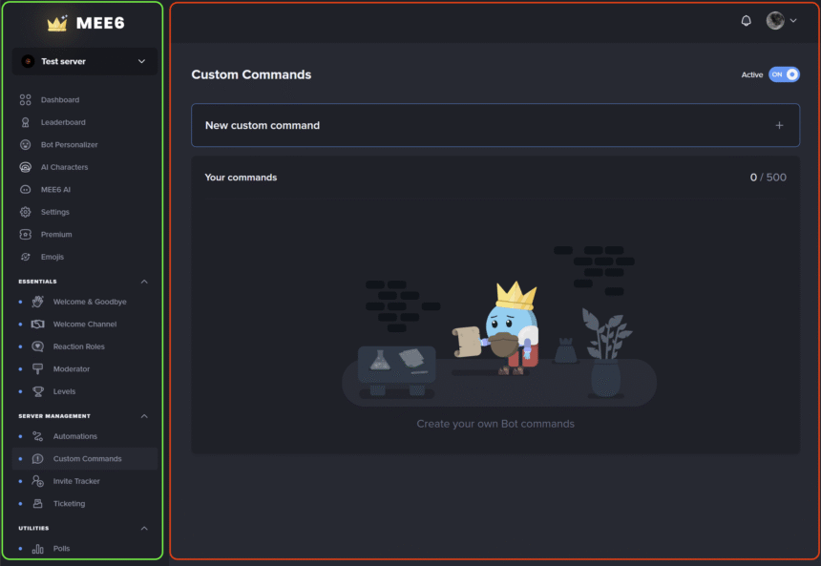Open the Welcome & Goodbye feature
821x566 pixels.
coord(37,302)
